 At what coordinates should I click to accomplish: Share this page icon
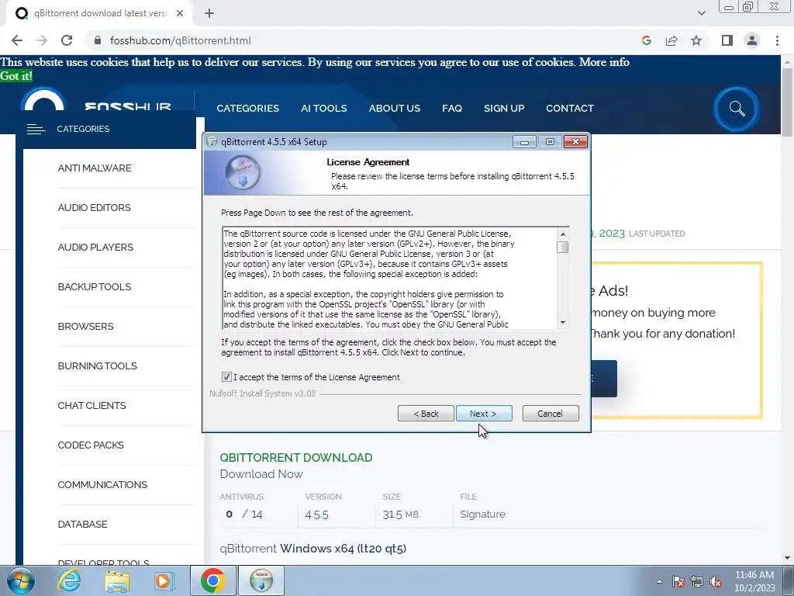tap(671, 40)
